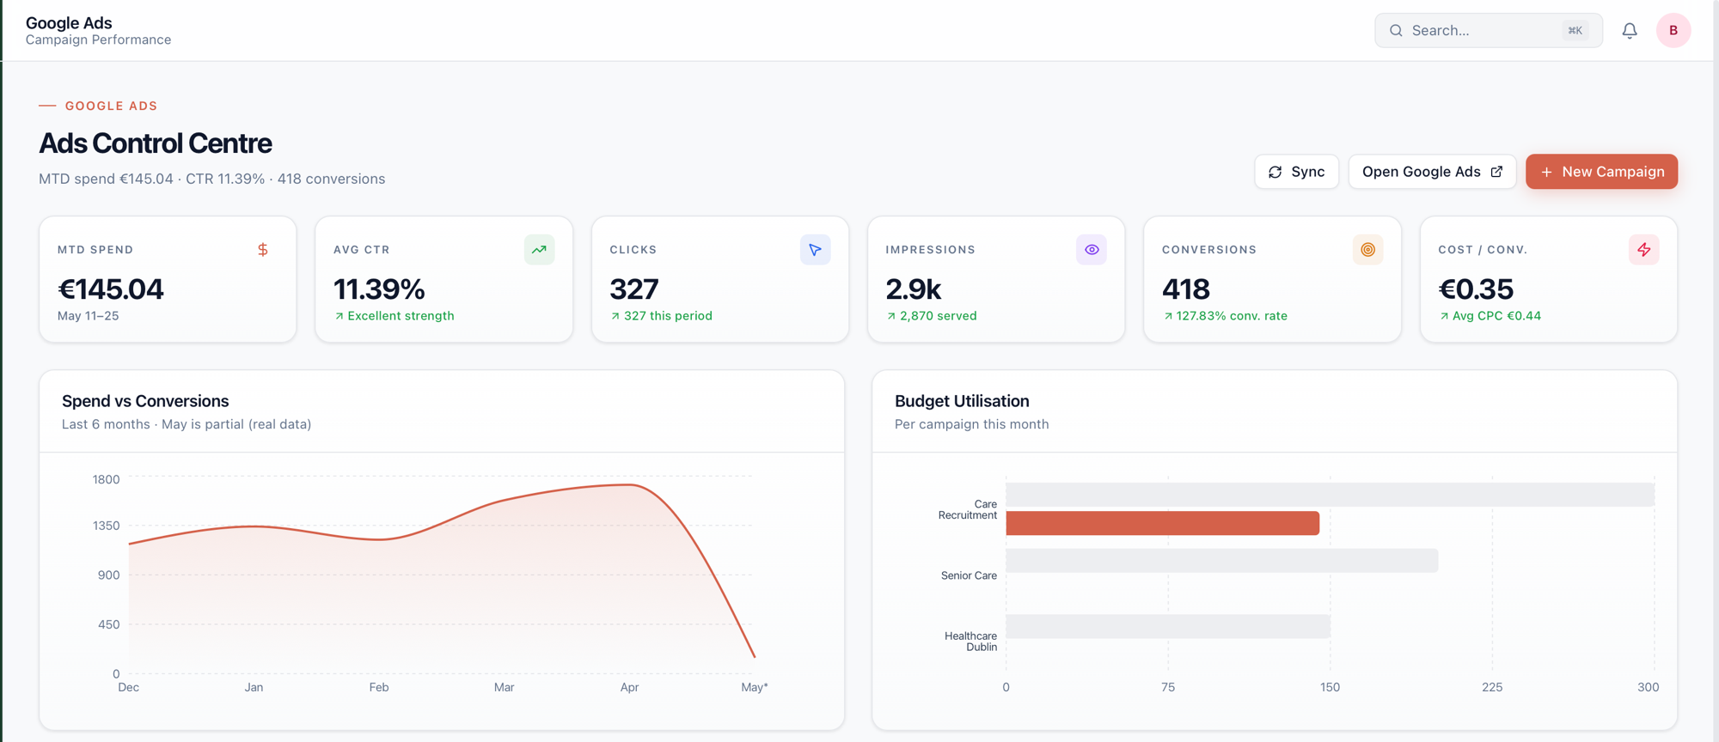1719x742 pixels.
Task: Open Google Ads in external link
Action: click(x=1432, y=172)
